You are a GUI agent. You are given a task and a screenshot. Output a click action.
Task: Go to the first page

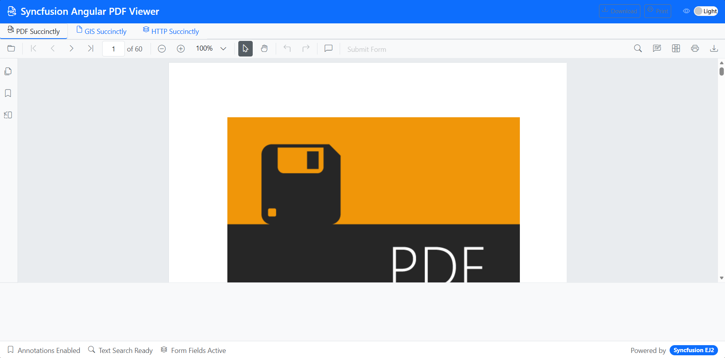click(34, 49)
